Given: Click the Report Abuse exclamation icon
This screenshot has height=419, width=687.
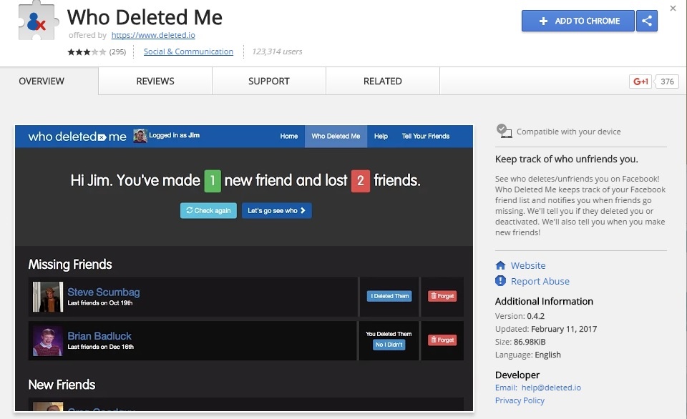Looking at the screenshot, I should point(500,281).
